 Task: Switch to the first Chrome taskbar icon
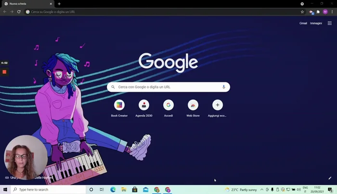point(156,190)
